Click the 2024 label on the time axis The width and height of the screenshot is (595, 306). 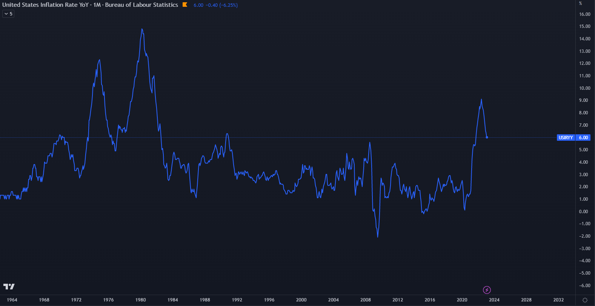point(494,300)
